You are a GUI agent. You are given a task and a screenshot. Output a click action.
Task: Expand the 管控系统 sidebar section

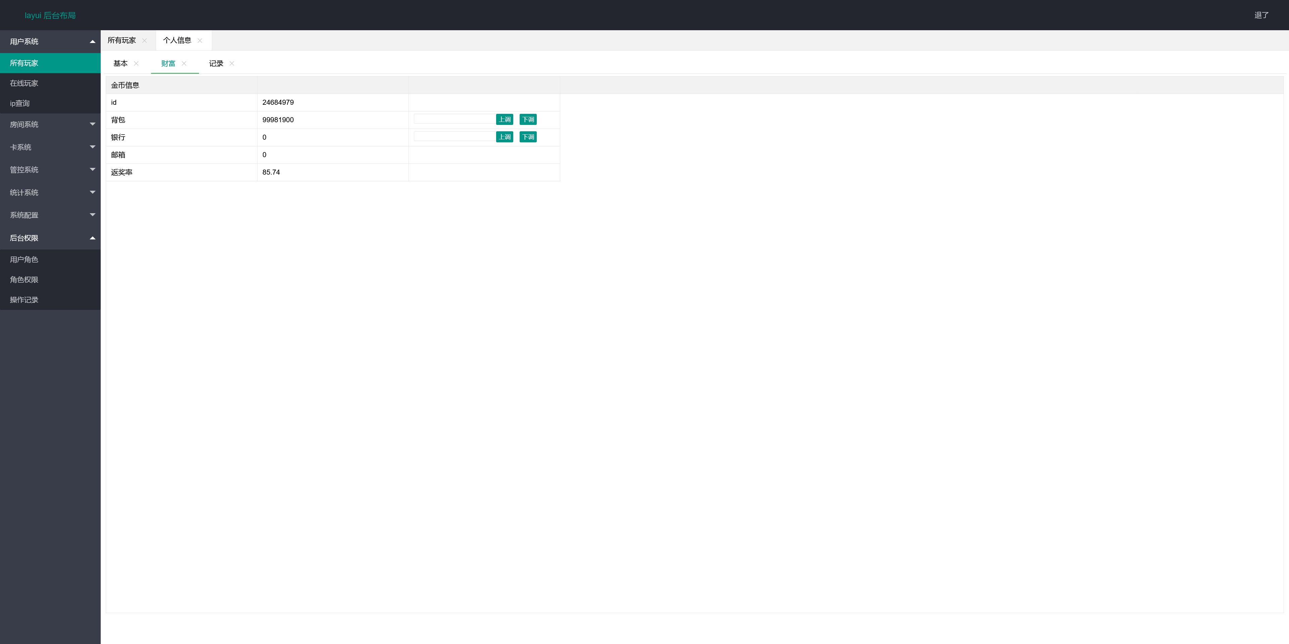pyautogui.click(x=50, y=170)
